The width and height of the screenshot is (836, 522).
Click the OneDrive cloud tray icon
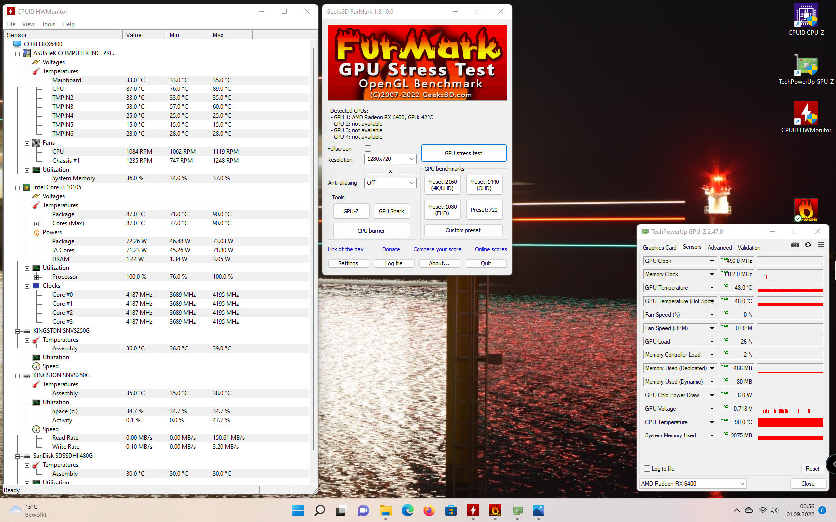(x=749, y=510)
